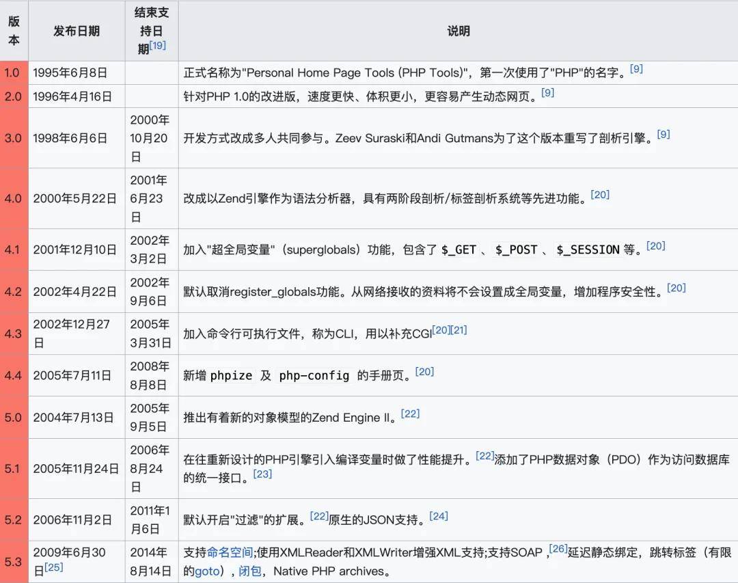Select version cell 3.0

pos(13,138)
